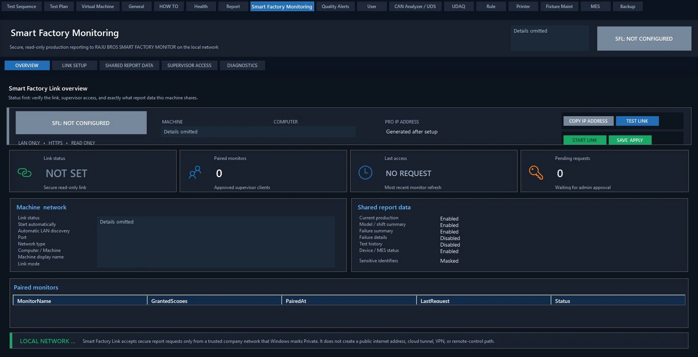Open the DIAGNOSTICS sub-tab
This screenshot has width=698, height=357.
tap(242, 66)
